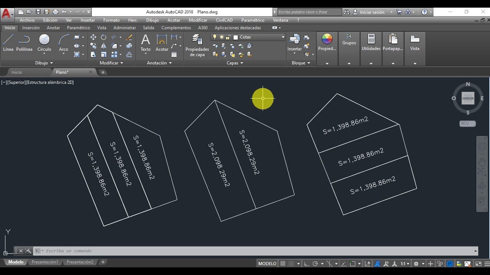Viewport: 490px width, 275px height.
Task: Toggle snap mode in status bar
Action: 291,264
